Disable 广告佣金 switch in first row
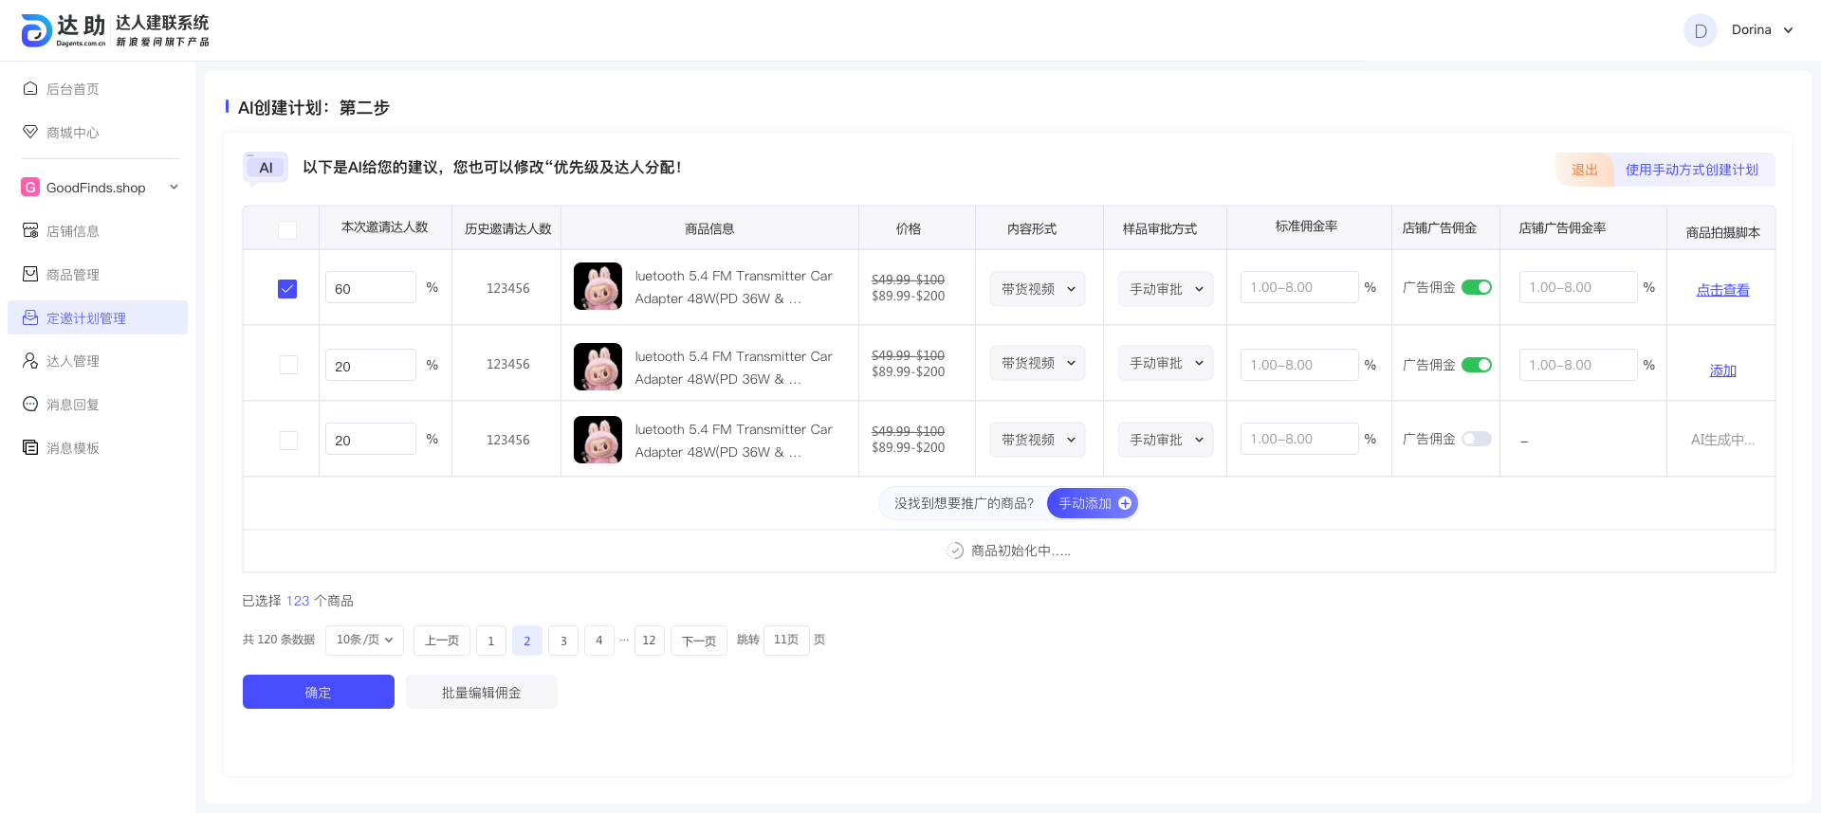Viewport: 1821px width, 813px height. (1476, 287)
